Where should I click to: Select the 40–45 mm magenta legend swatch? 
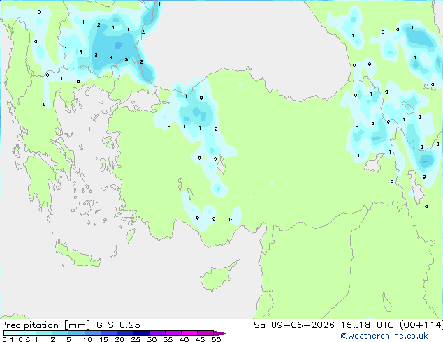(x=189, y=333)
